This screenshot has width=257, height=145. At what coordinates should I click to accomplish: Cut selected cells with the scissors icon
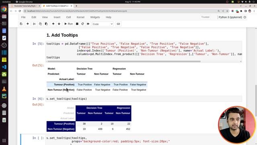[x=34, y=24]
